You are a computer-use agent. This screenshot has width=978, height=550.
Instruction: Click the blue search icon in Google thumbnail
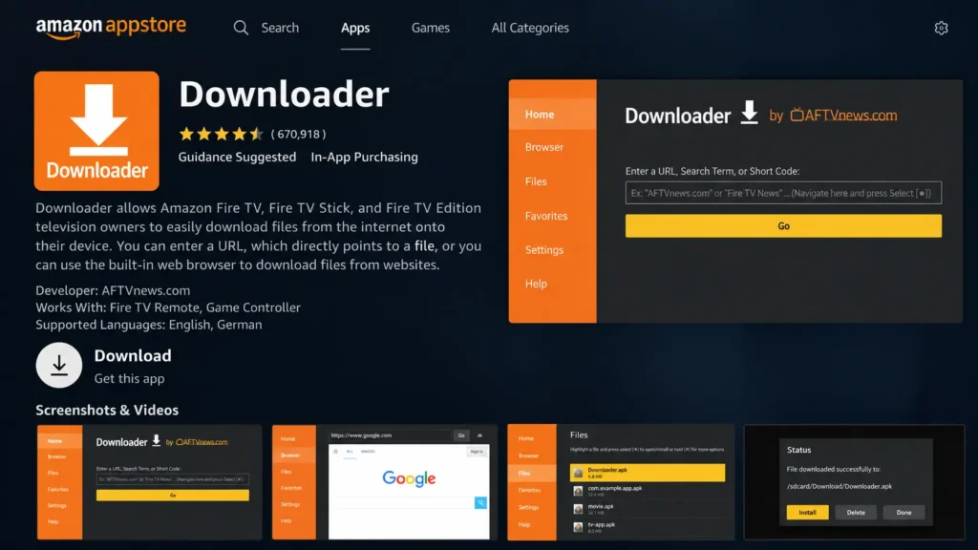coord(480,502)
